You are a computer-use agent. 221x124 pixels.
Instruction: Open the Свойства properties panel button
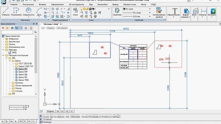click(117, 12)
